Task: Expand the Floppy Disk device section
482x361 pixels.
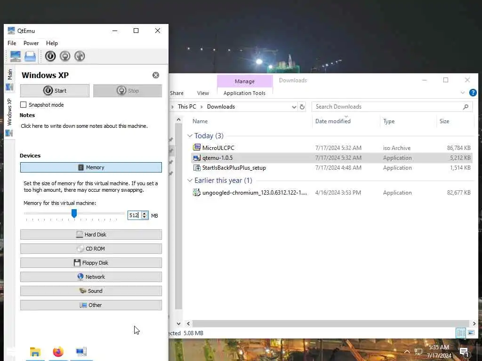Action: 91,263
